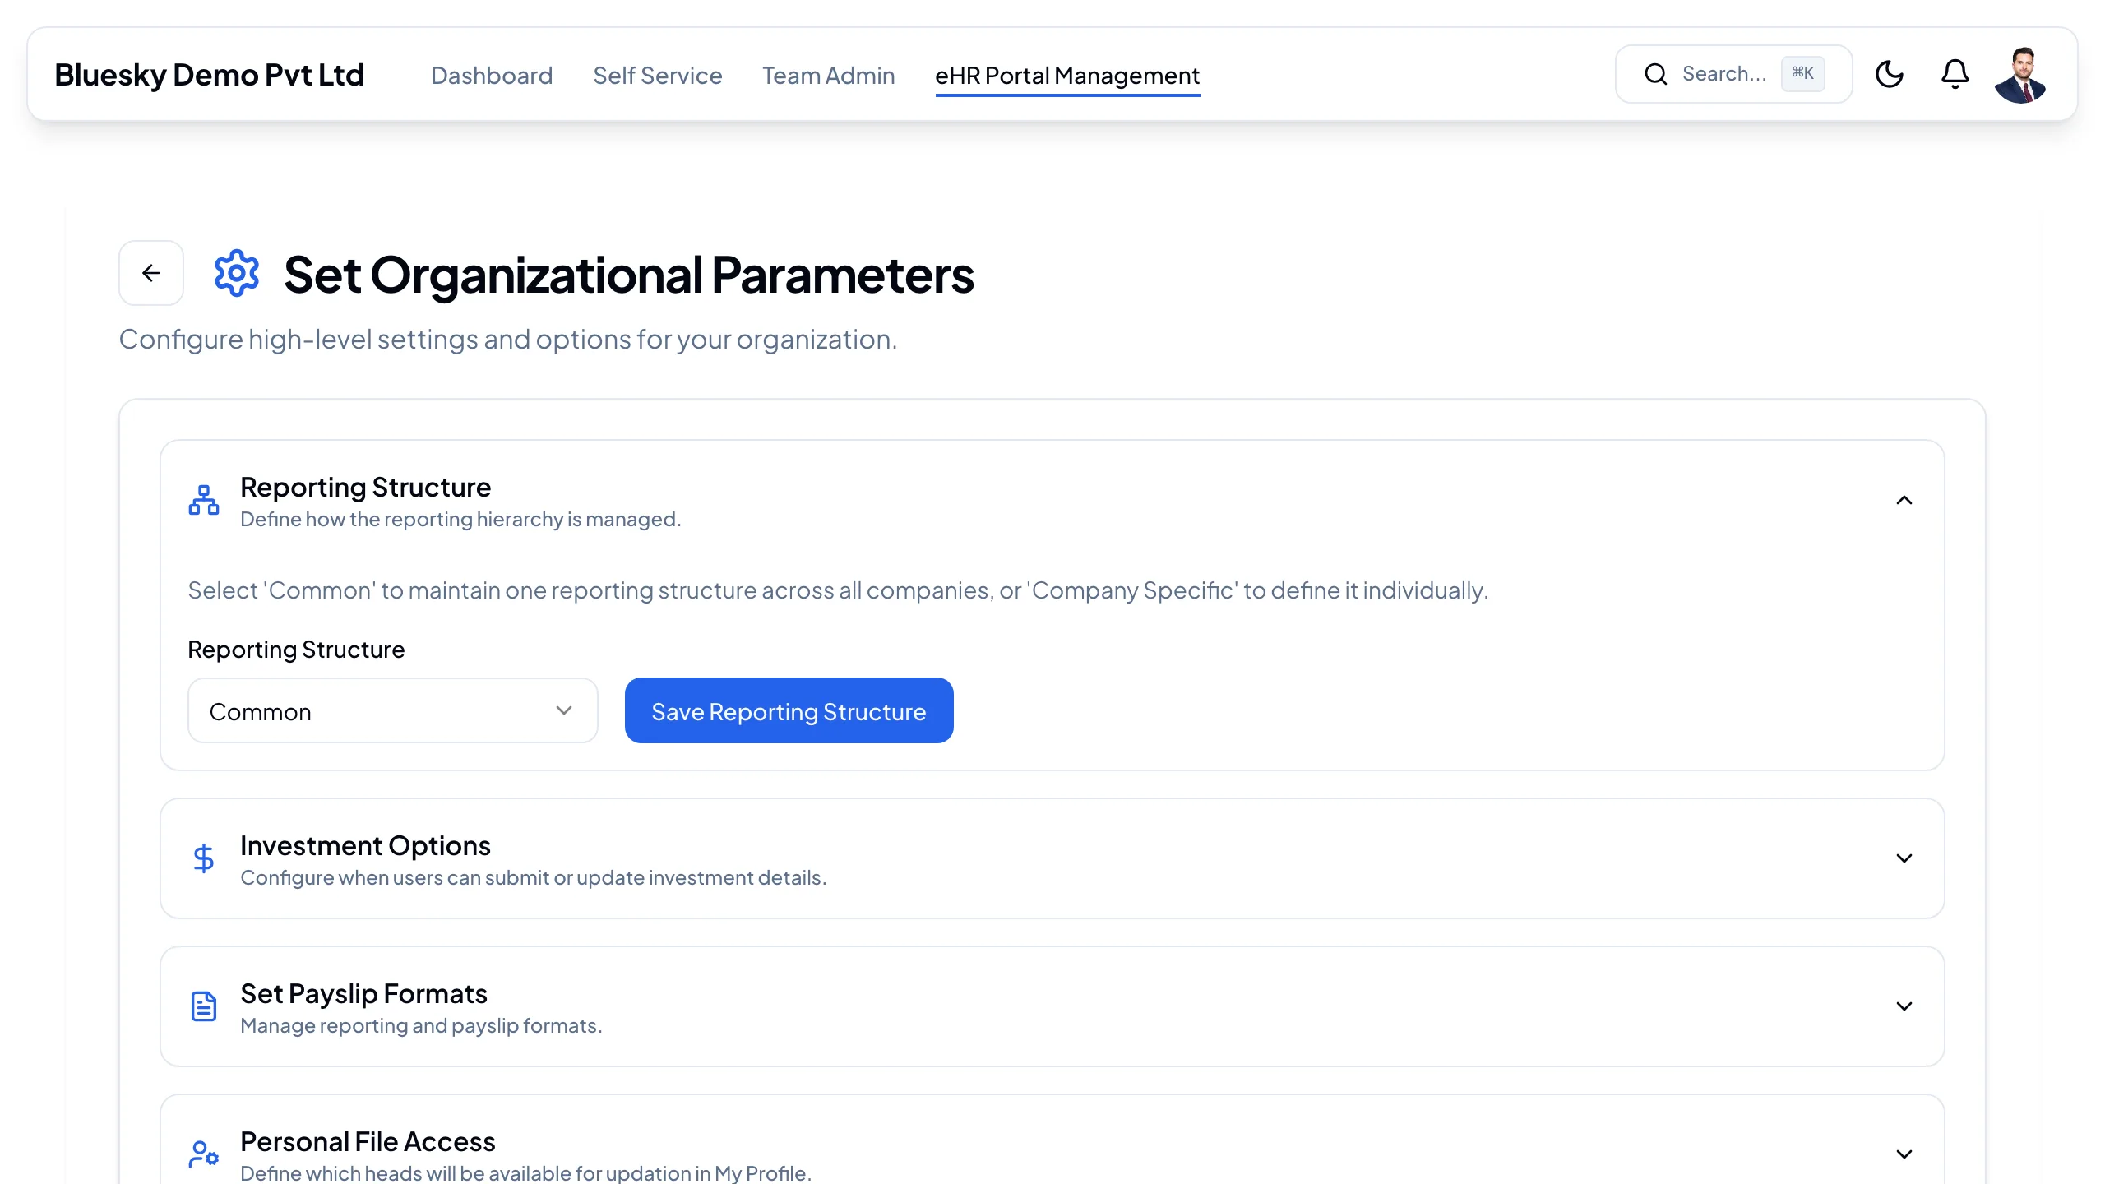Click the Investment Options dollar icon

(204, 858)
